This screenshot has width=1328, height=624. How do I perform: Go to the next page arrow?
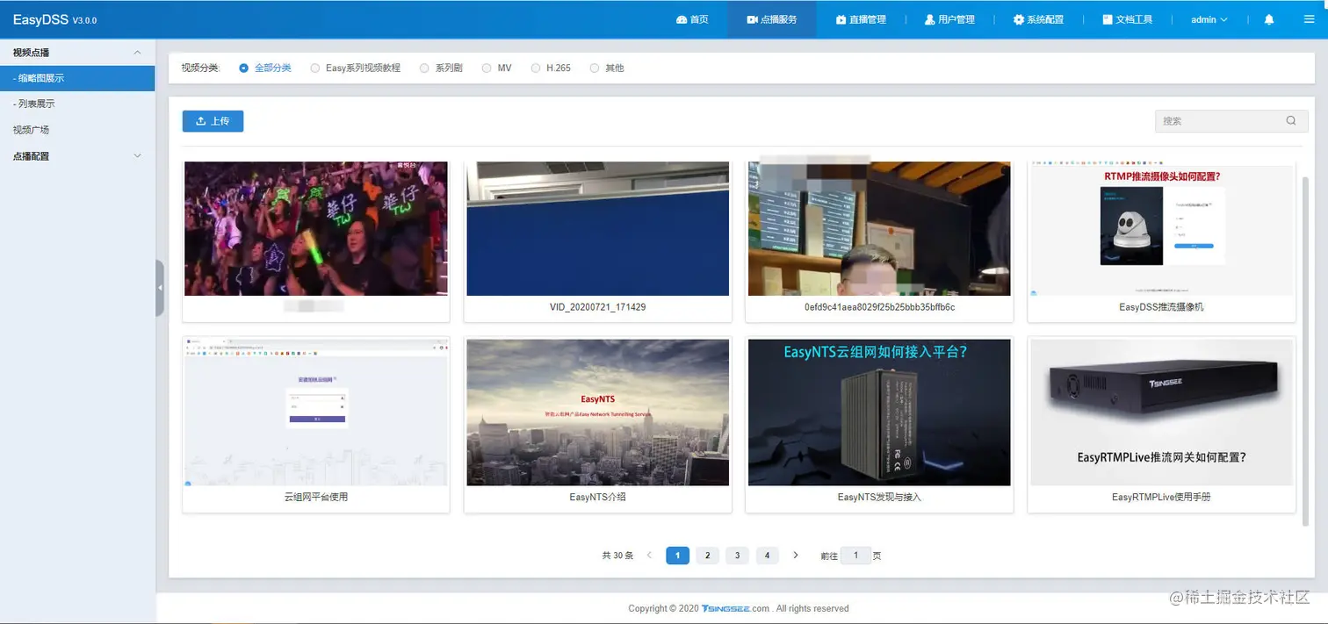(796, 556)
